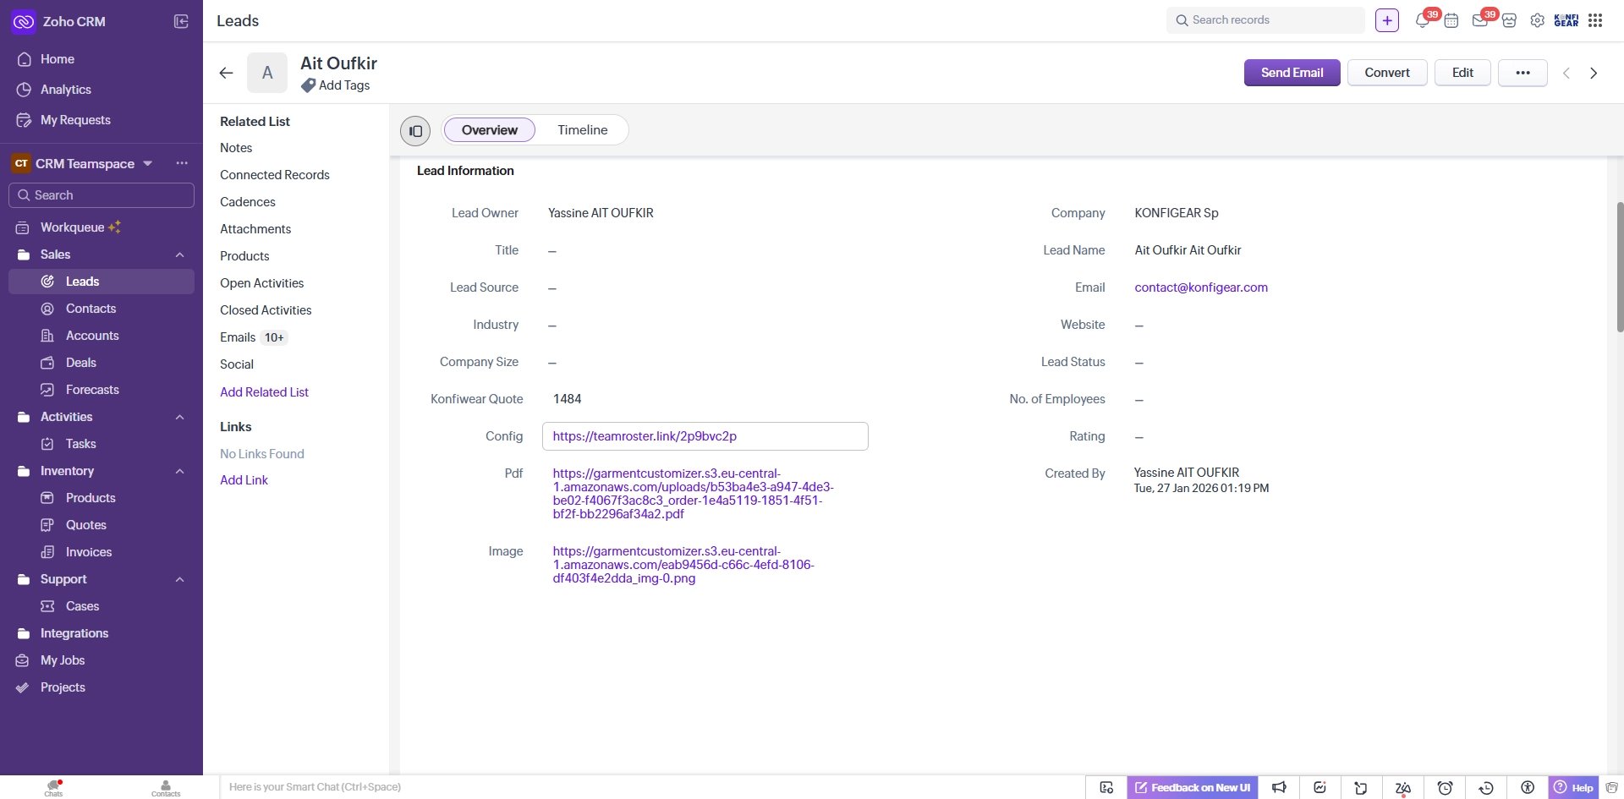1624x799 pixels.
Task: Open the calendar icon in top bar
Action: [x=1452, y=19]
